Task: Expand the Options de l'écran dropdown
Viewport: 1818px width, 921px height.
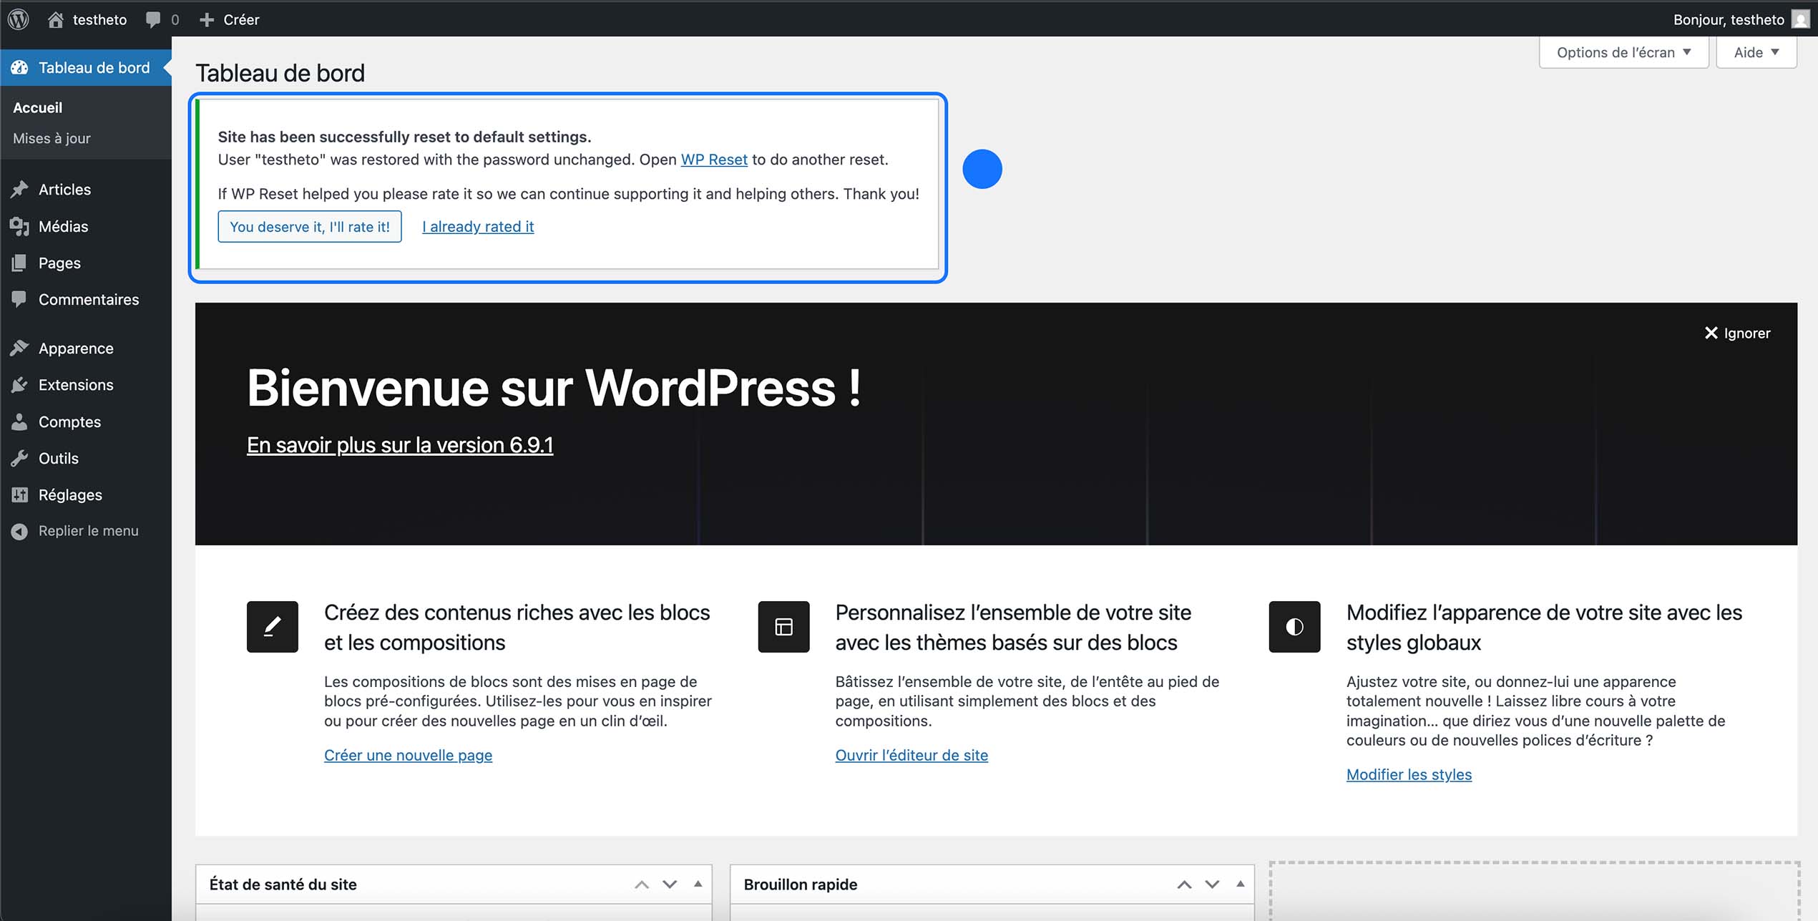Action: (x=1623, y=52)
